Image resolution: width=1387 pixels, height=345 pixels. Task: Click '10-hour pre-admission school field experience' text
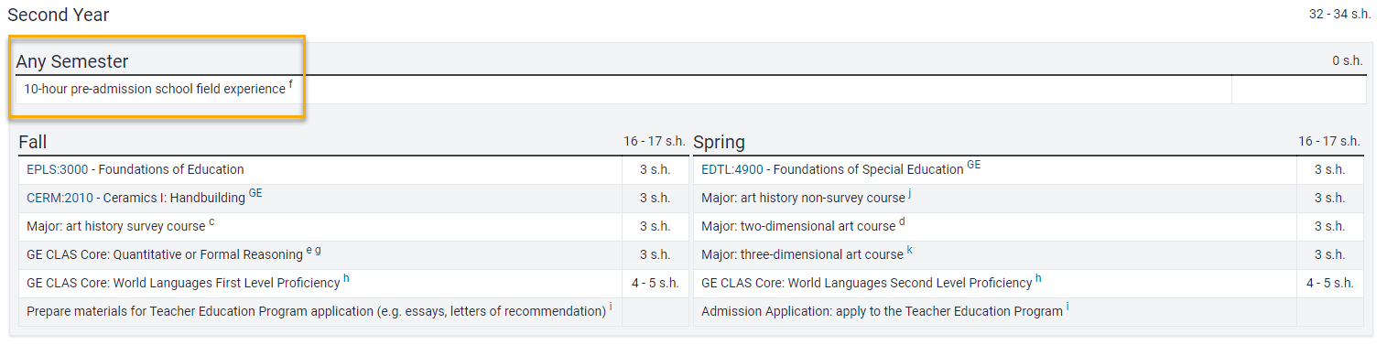(x=155, y=89)
